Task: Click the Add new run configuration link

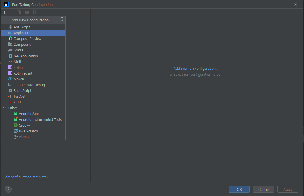Action: (x=196, y=68)
